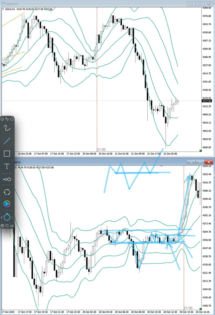This screenshot has width=215, height=315.
Task: Select the straight line drawing tool
Action: (x=7, y=140)
